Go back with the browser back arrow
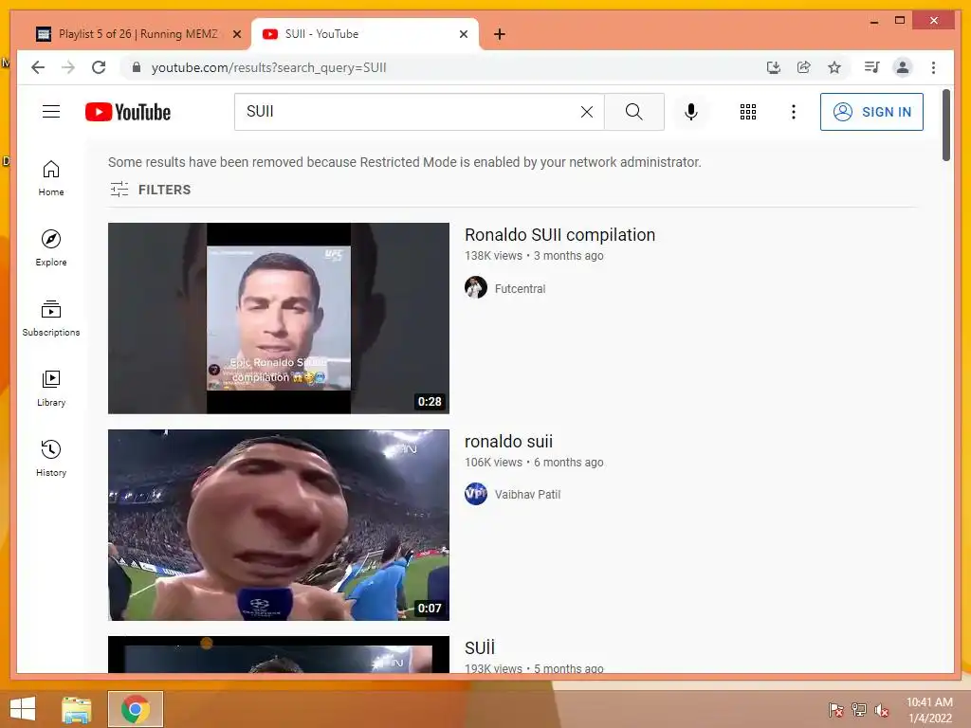The width and height of the screenshot is (971, 728). click(x=38, y=67)
